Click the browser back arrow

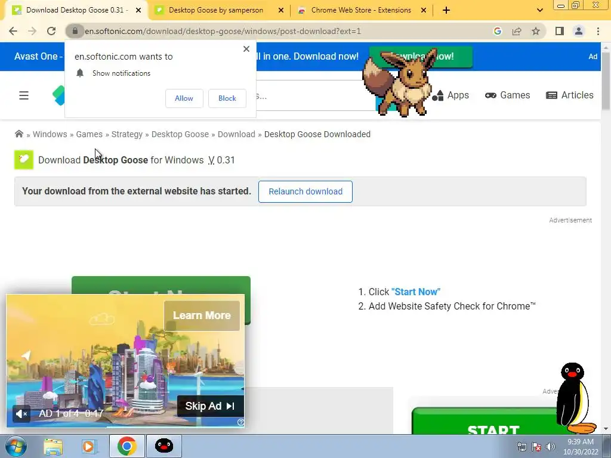(13, 31)
